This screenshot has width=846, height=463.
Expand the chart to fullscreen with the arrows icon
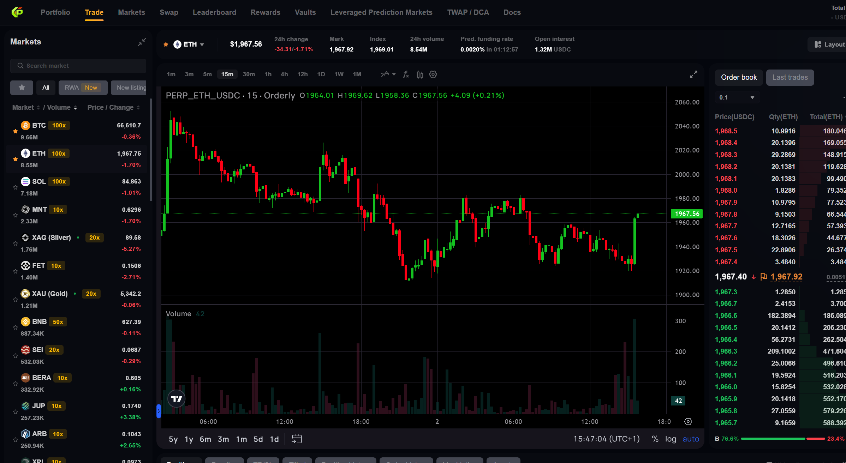(x=693, y=74)
